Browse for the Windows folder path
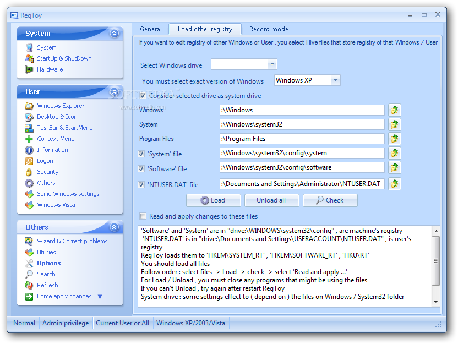Image resolution: width=458 pixels, height=344 pixels. click(x=395, y=110)
